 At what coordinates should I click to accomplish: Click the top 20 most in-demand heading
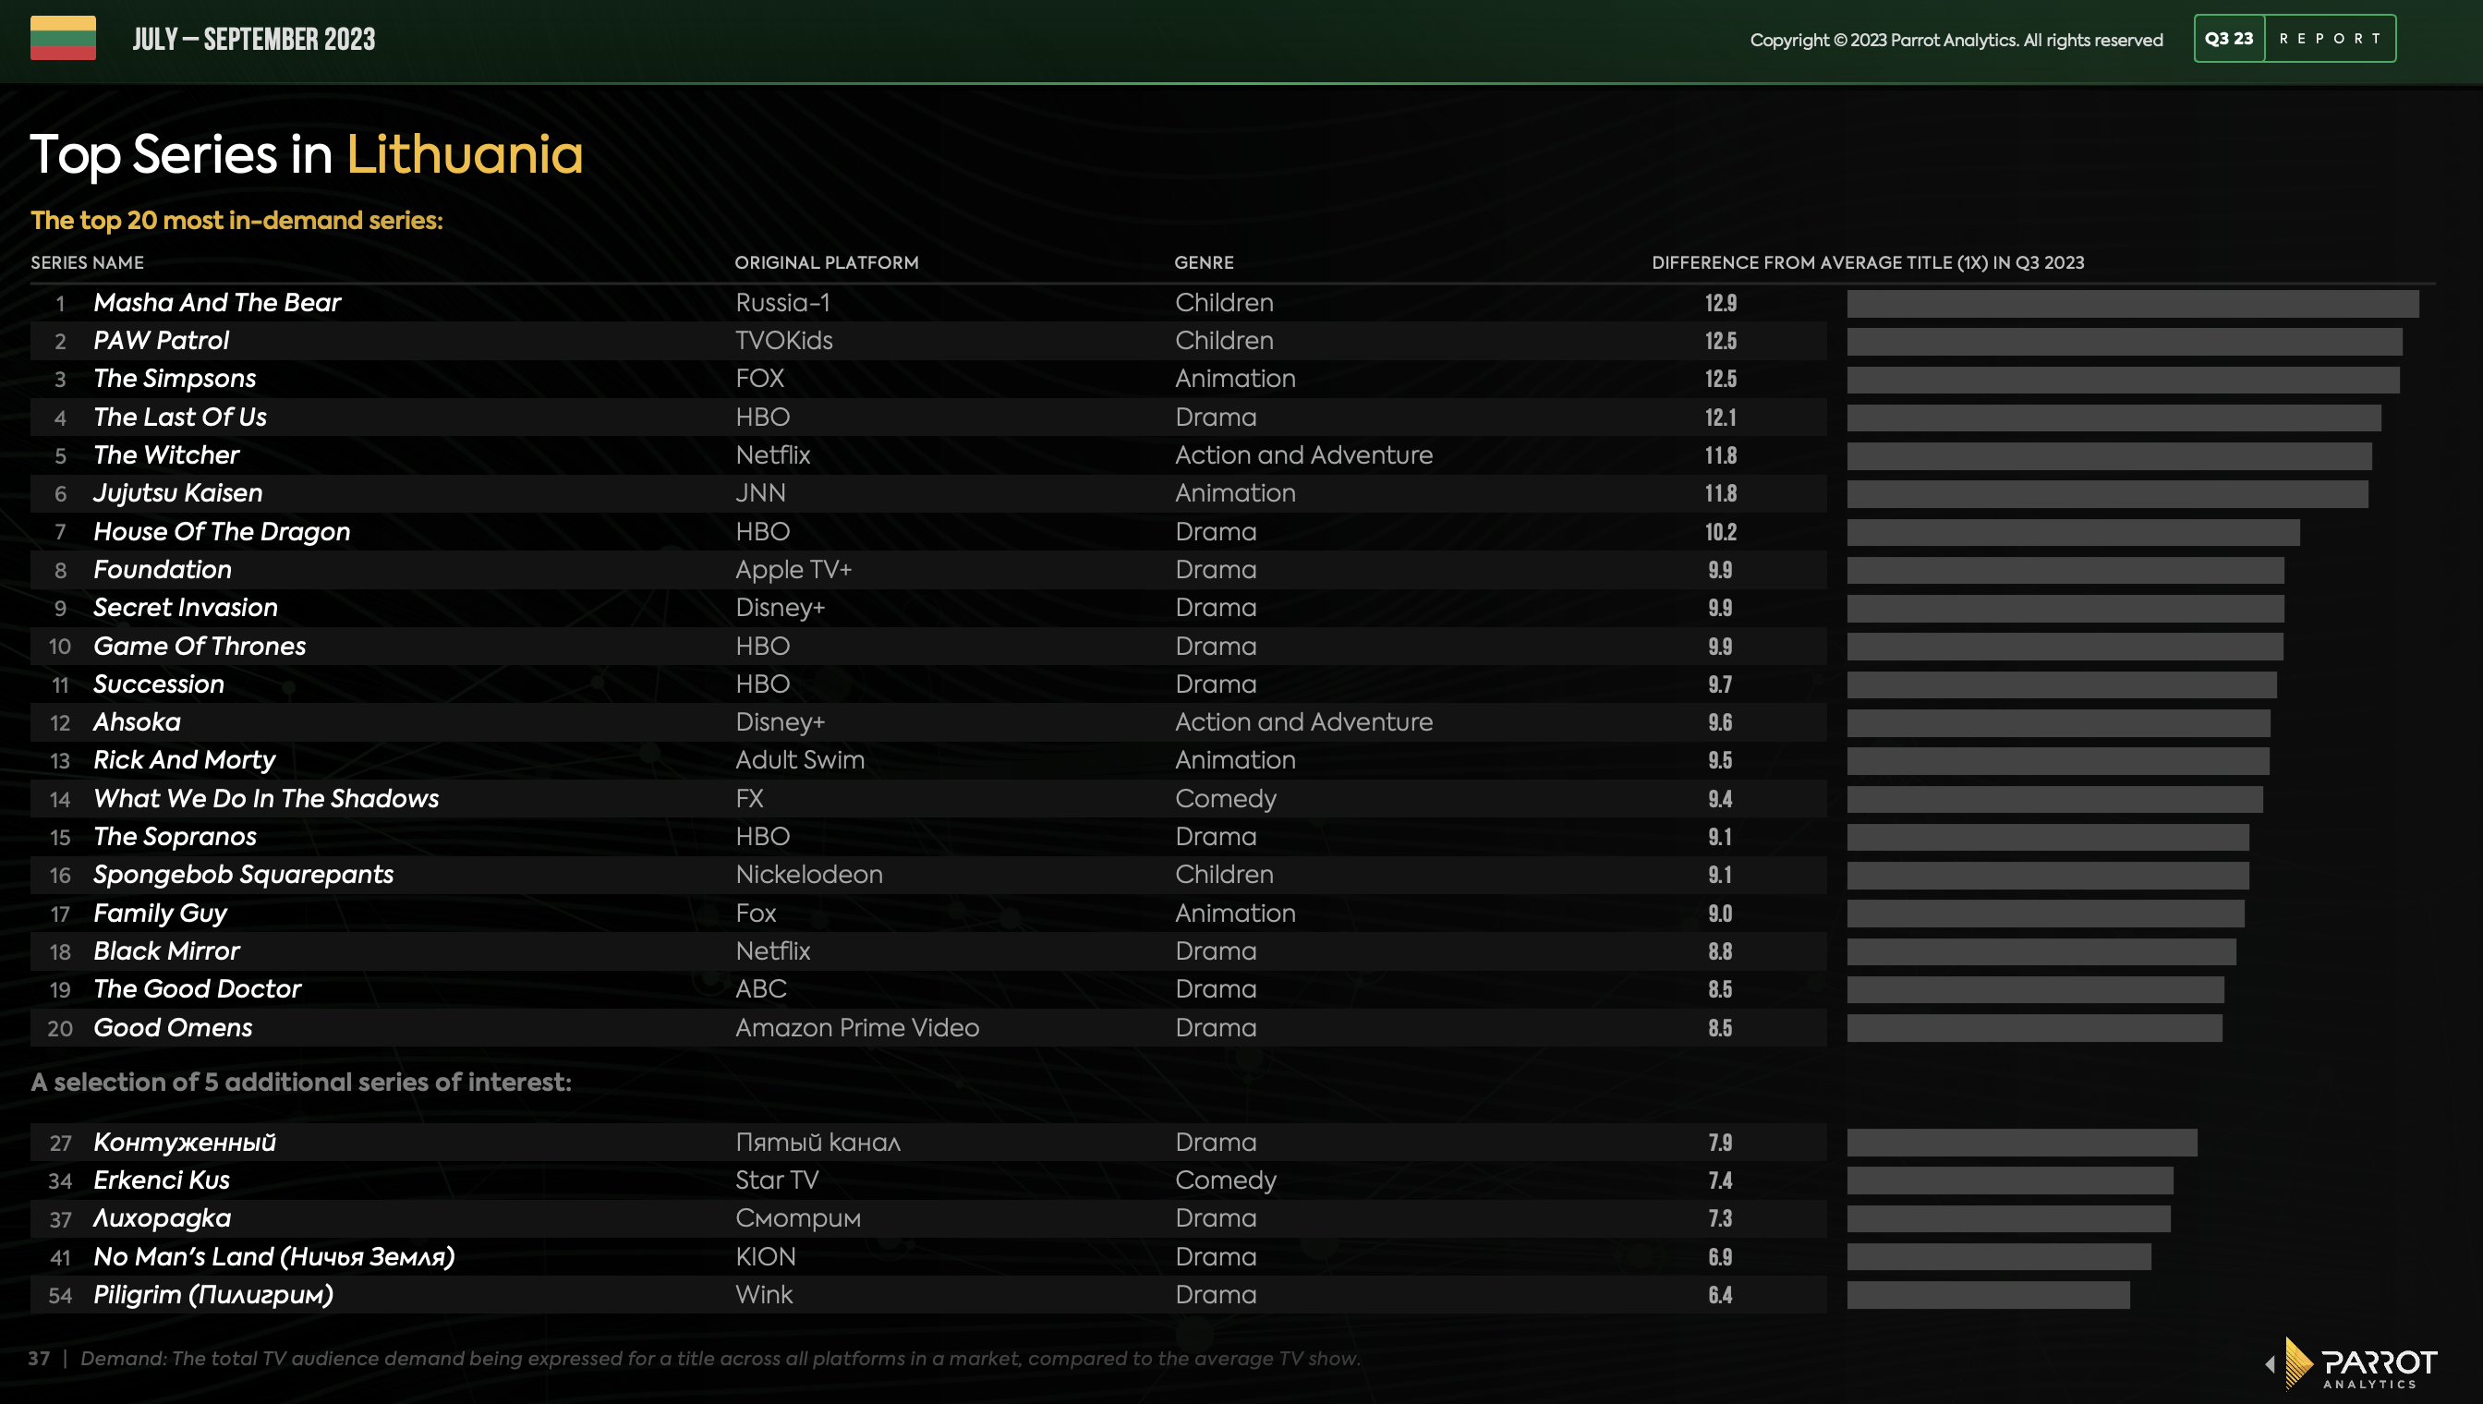pyautogui.click(x=236, y=220)
